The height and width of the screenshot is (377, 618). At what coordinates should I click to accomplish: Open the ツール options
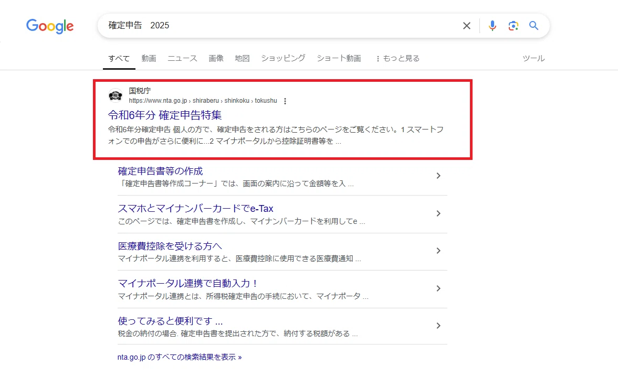pos(533,58)
